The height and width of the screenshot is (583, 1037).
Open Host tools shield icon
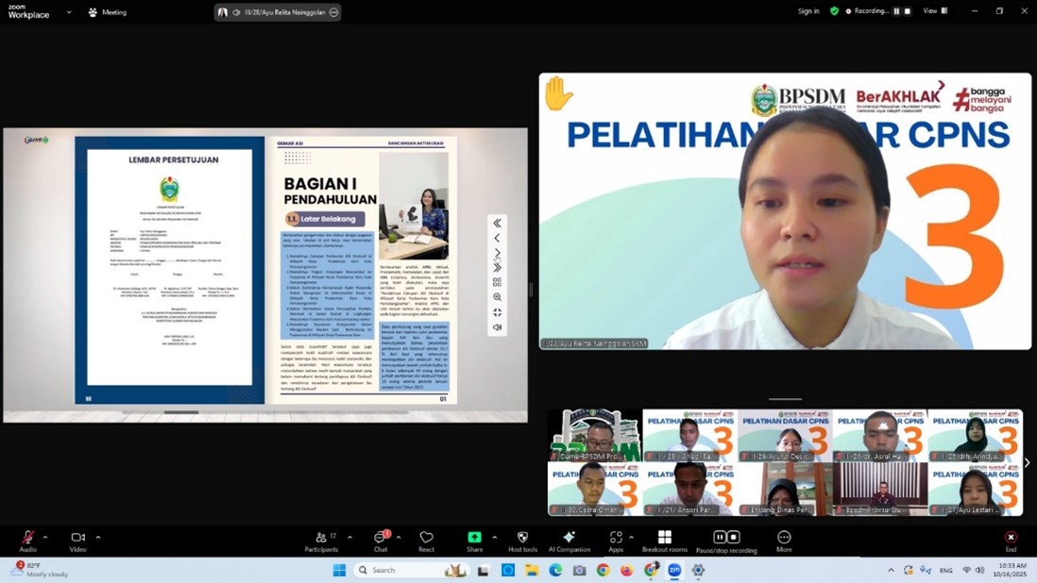pyautogui.click(x=522, y=539)
